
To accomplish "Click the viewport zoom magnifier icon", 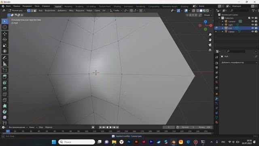I will (x=210, y=35).
